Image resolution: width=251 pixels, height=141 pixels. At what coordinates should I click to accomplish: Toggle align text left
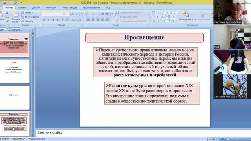tap(89, 20)
